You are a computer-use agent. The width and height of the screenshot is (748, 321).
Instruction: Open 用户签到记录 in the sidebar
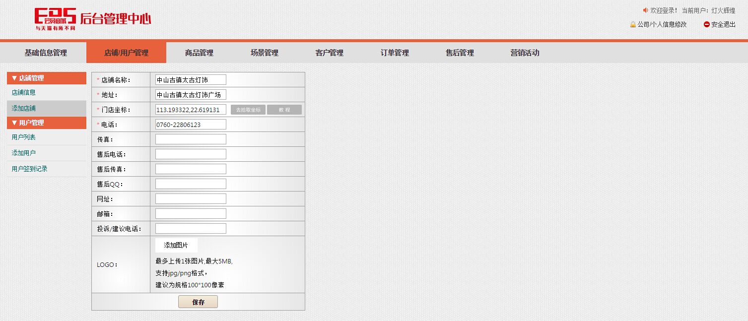[x=30, y=169]
